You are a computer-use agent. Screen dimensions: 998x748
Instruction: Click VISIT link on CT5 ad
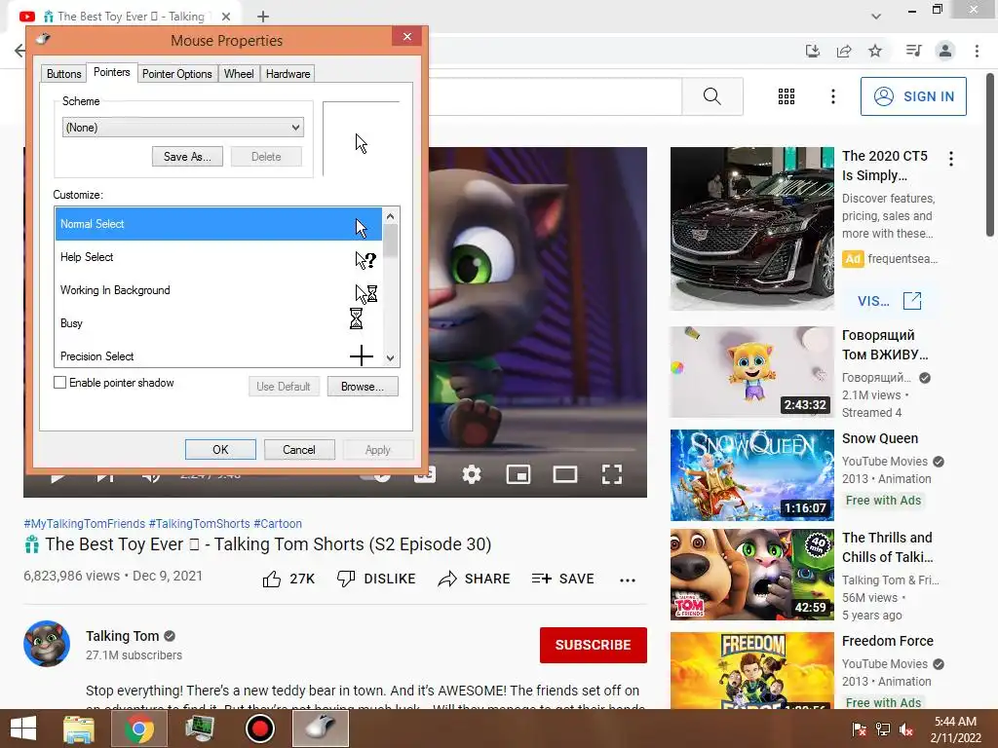[x=889, y=301]
